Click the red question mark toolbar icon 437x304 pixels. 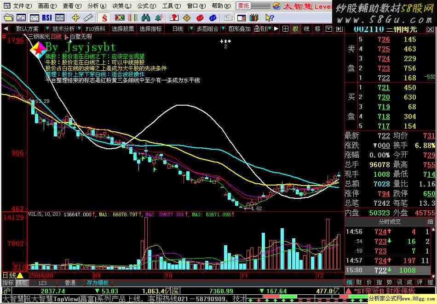tap(174, 18)
